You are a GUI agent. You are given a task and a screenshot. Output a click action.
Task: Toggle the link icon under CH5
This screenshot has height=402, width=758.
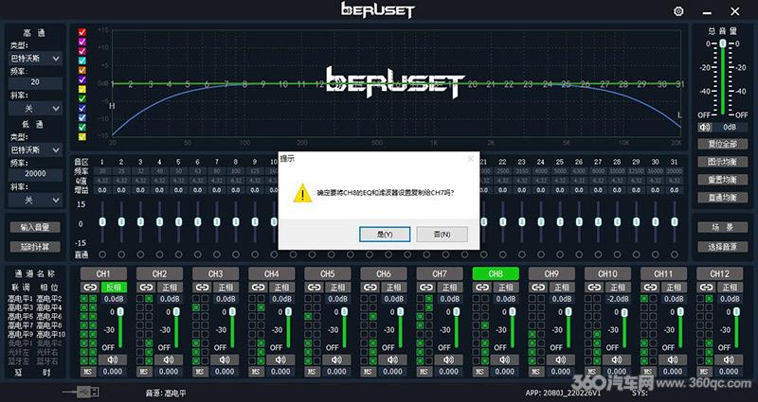(x=315, y=288)
